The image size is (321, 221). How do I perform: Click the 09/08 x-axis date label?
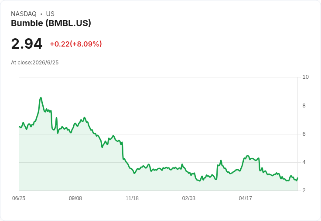pyautogui.click(x=75, y=198)
